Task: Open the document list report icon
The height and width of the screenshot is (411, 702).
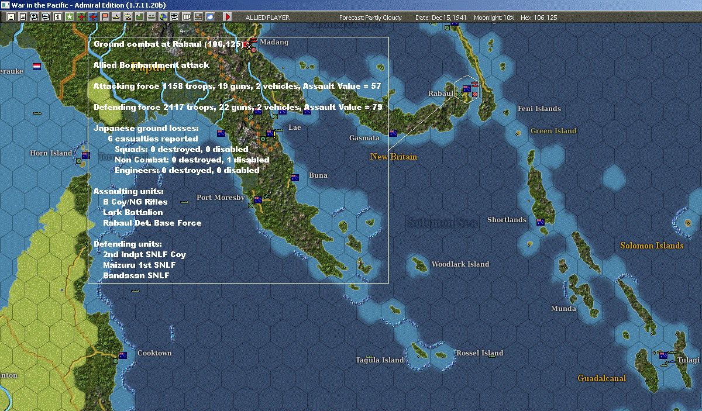Action: click(x=23, y=17)
